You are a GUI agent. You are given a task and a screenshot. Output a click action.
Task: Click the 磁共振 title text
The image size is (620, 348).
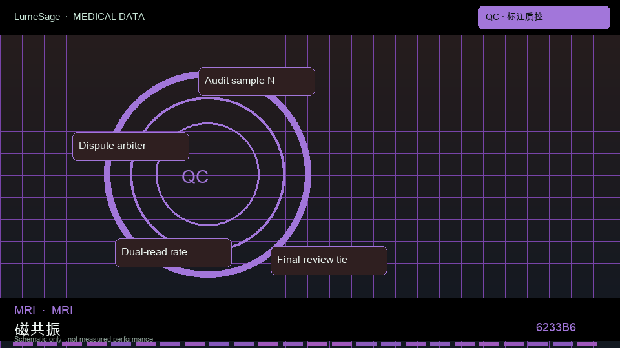coord(37,329)
